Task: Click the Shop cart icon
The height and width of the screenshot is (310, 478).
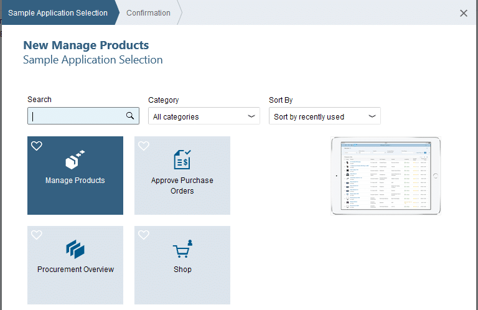Action: (182, 249)
